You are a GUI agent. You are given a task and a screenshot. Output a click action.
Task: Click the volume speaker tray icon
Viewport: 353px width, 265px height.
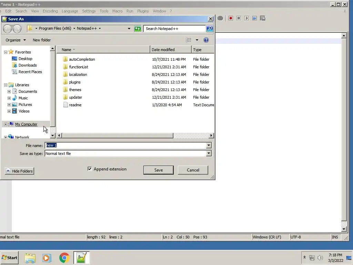click(320, 257)
